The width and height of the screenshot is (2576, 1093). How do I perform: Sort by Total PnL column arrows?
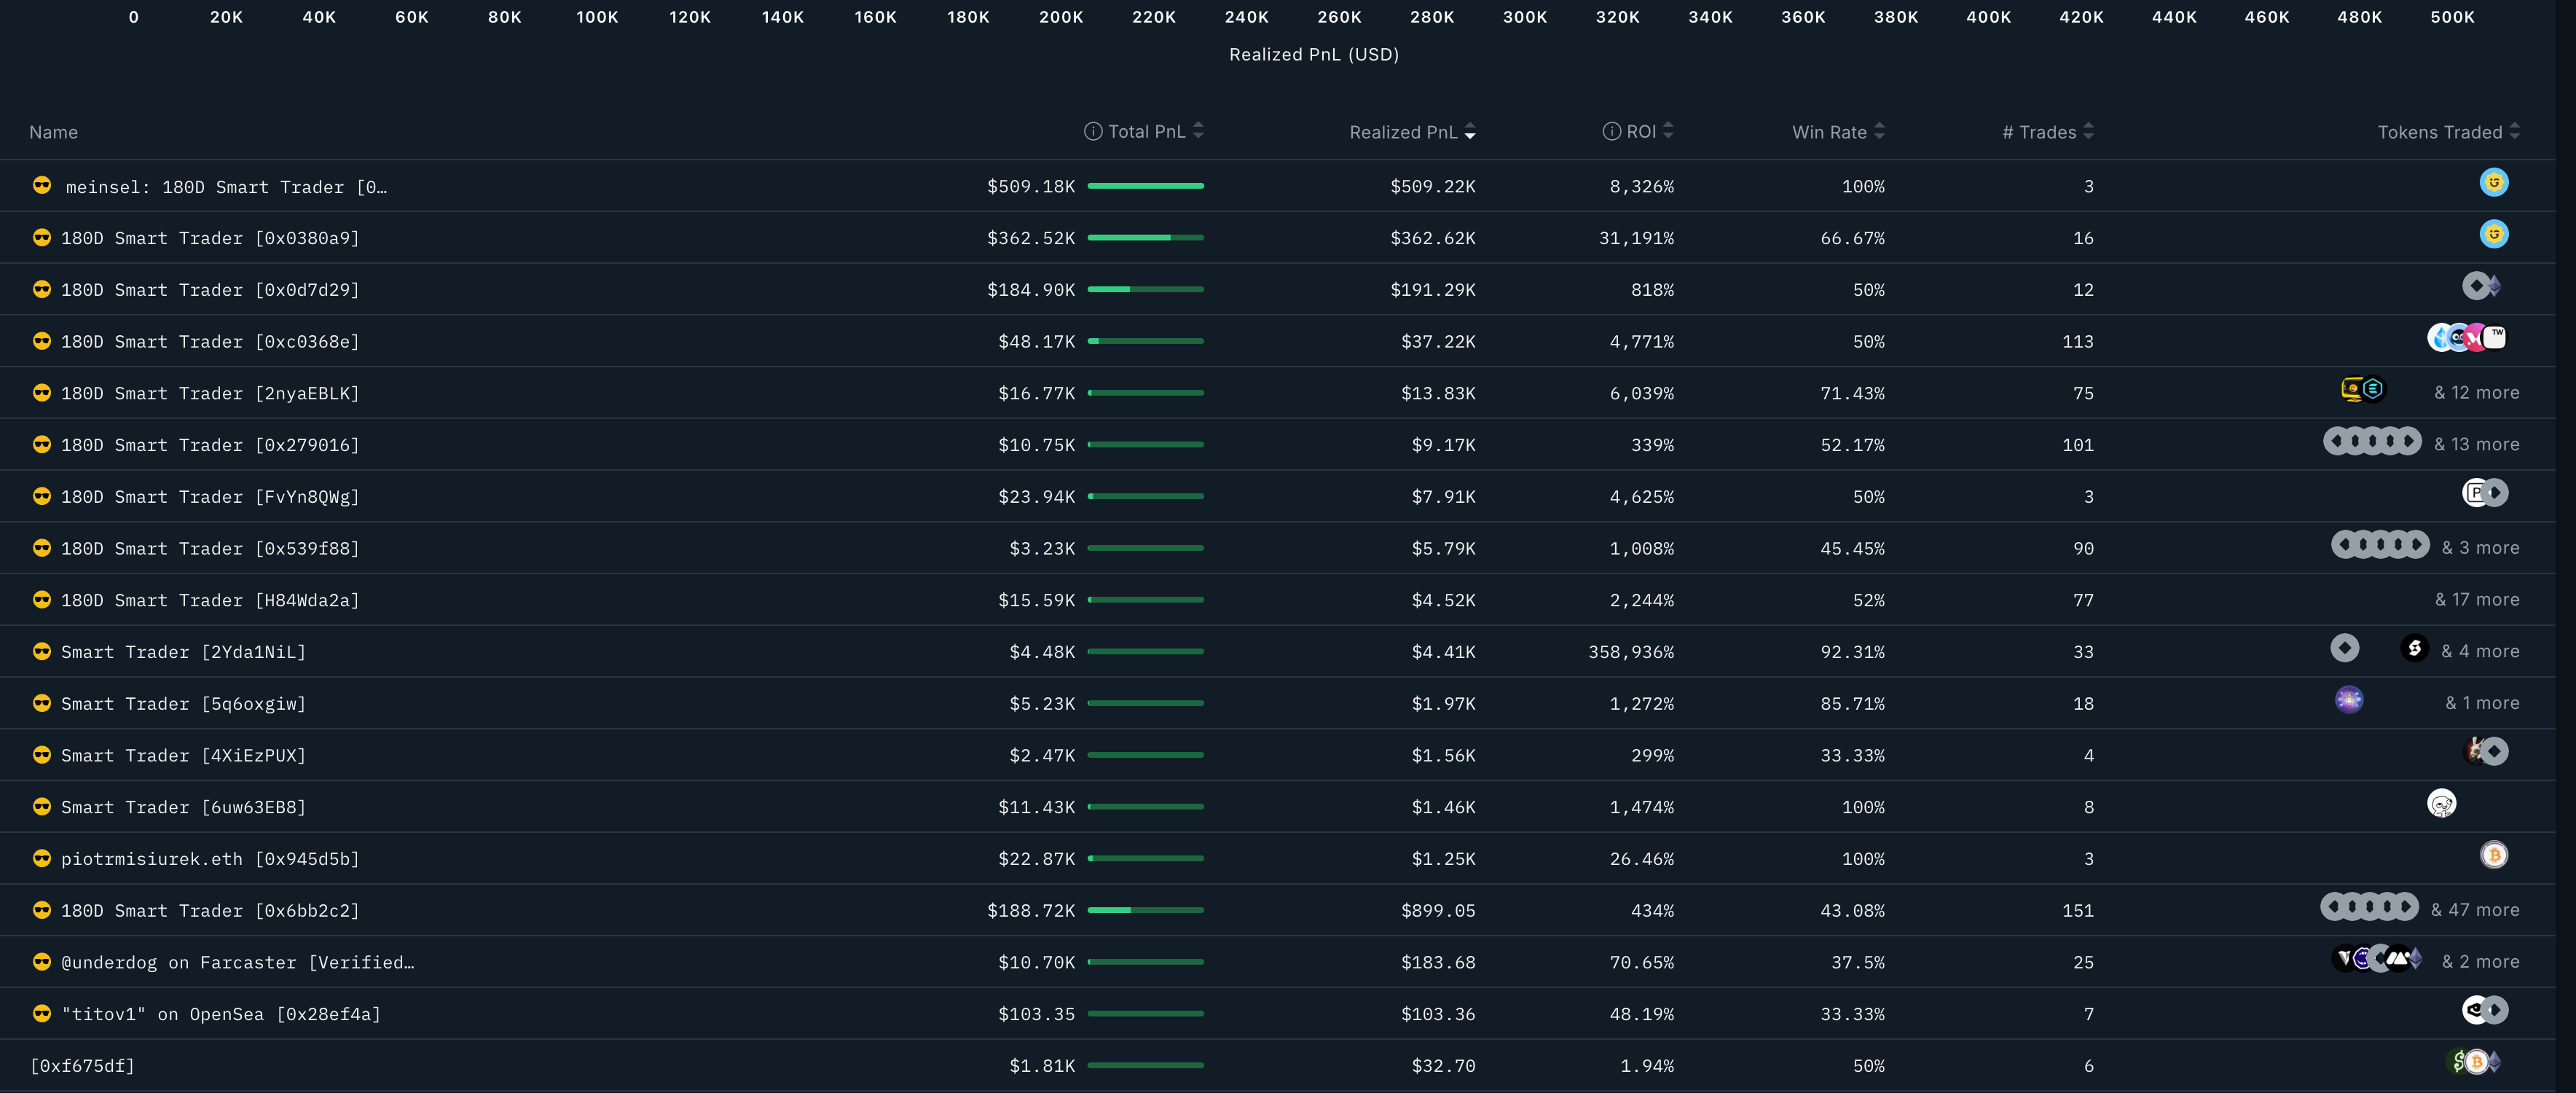1198,132
